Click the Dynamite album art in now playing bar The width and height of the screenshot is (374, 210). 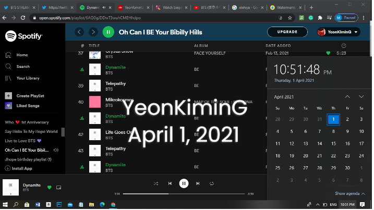[x=11, y=188]
